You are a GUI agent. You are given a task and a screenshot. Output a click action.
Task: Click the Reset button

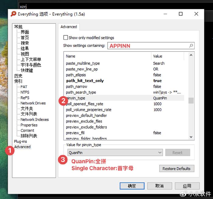click(x=177, y=152)
